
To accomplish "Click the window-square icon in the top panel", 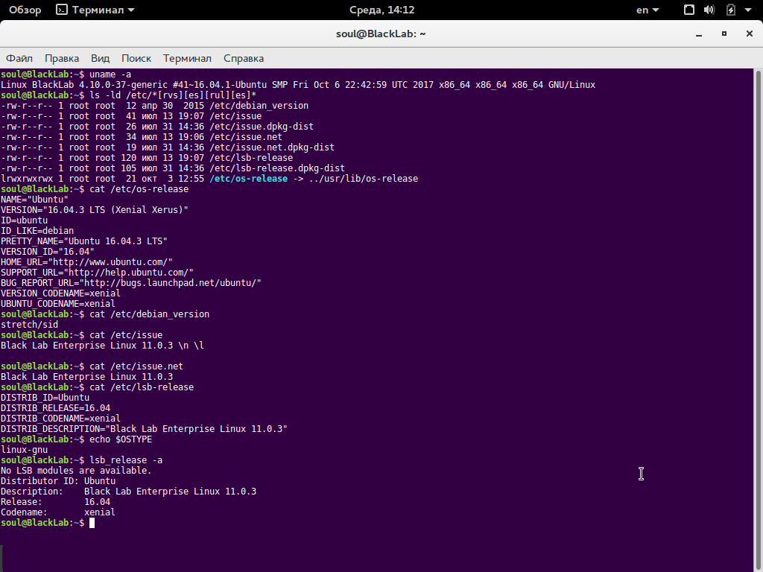I will point(689,10).
